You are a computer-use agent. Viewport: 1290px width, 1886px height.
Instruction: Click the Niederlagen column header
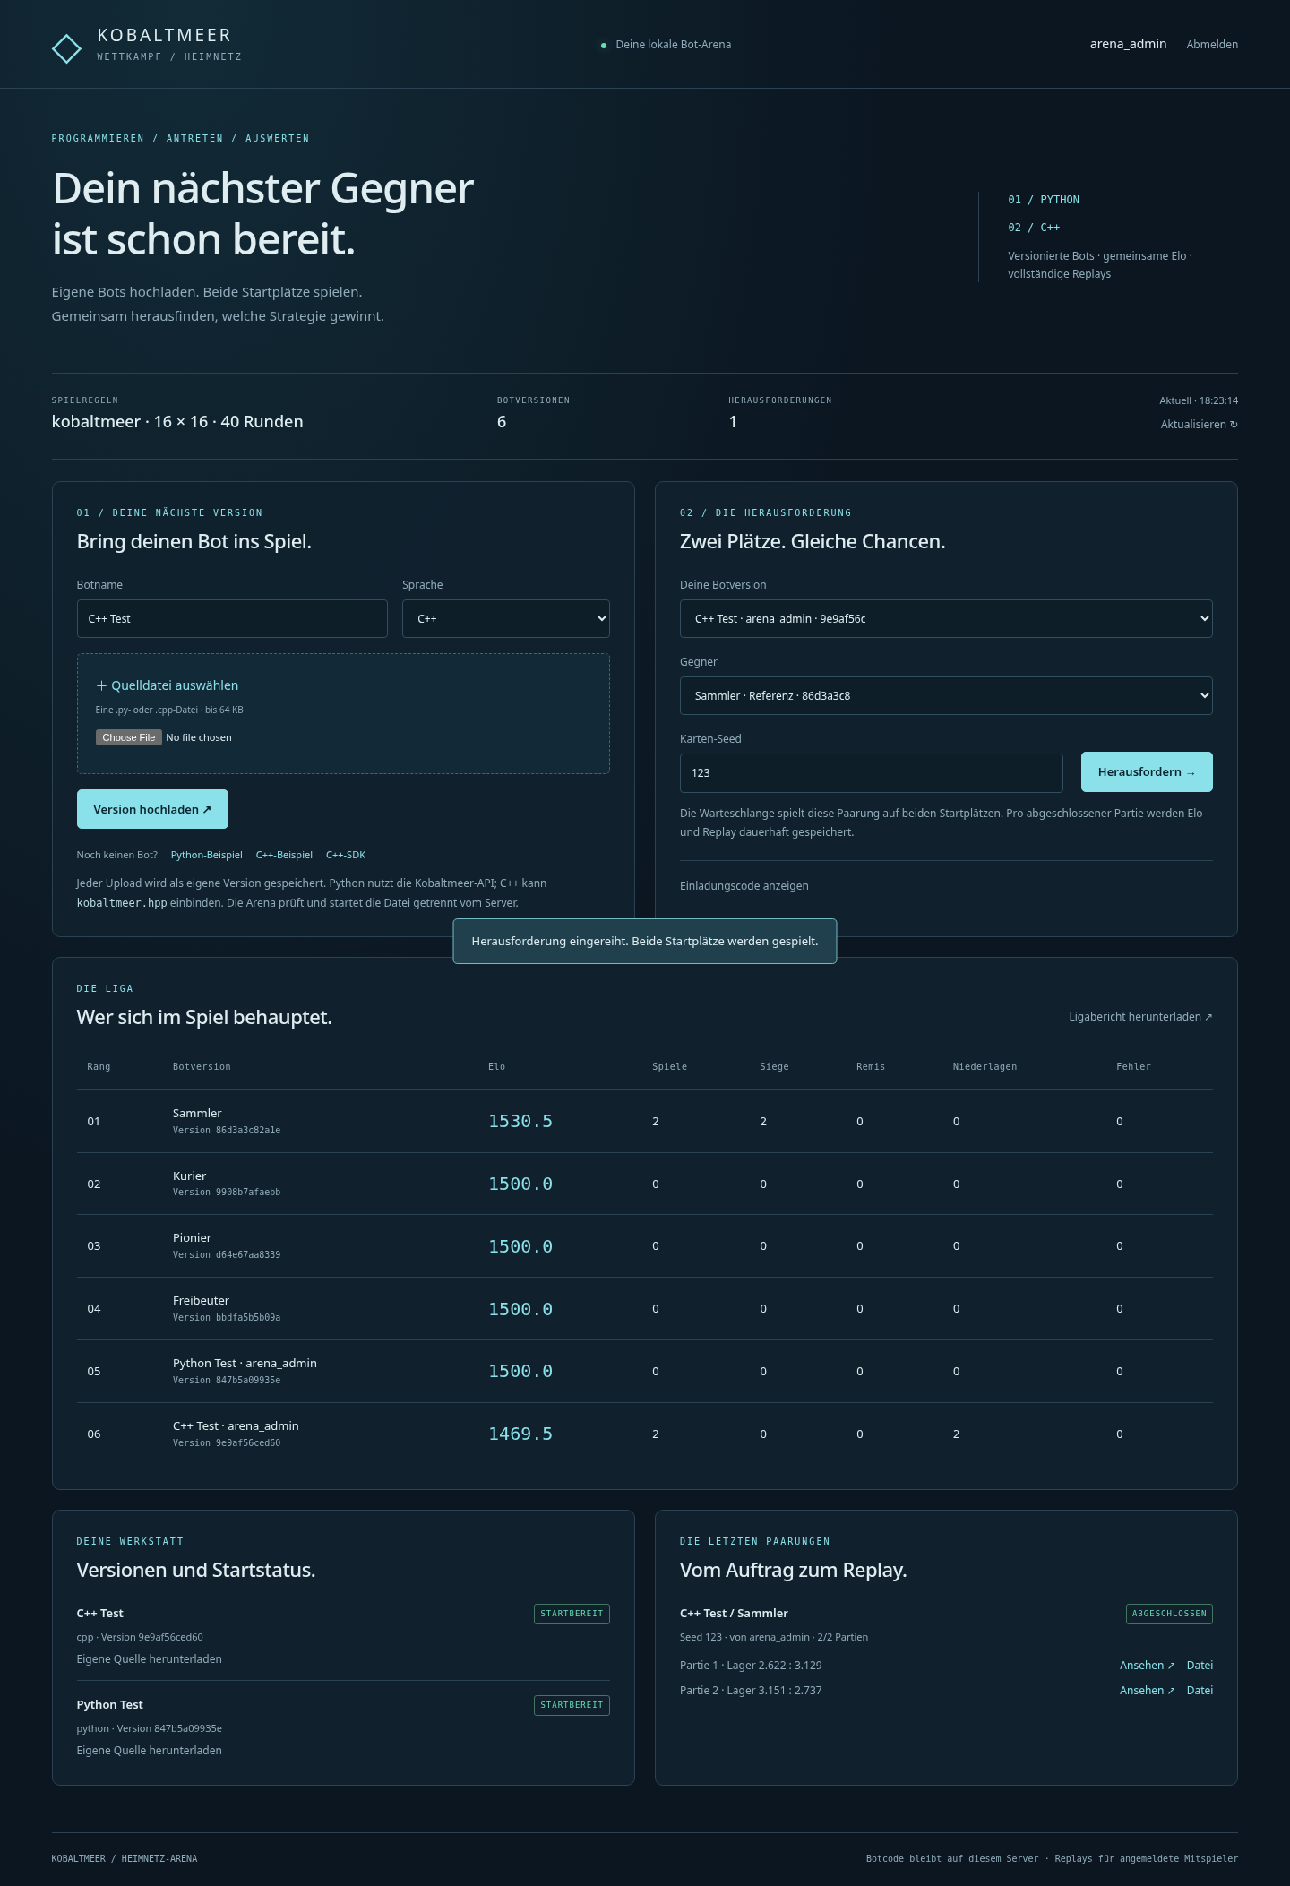pyautogui.click(x=985, y=1067)
